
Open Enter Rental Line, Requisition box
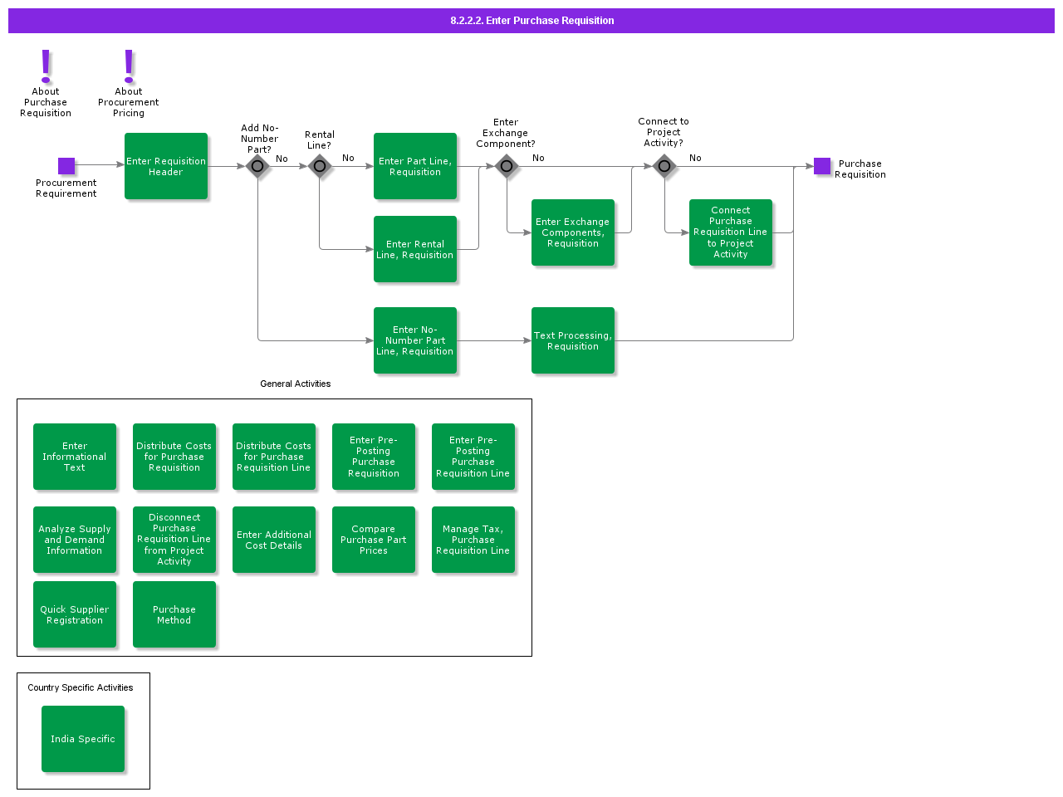415,249
